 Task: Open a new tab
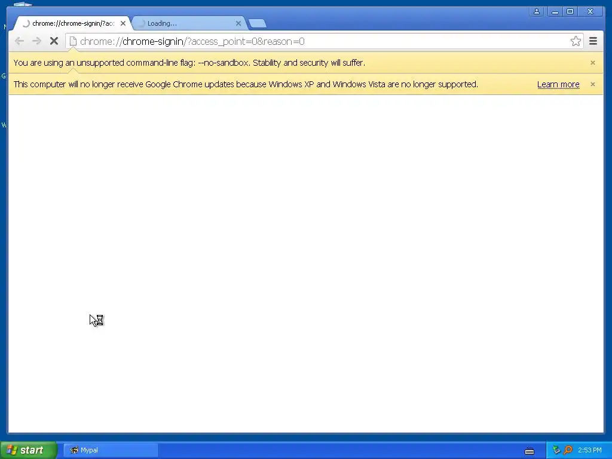[x=258, y=24]
